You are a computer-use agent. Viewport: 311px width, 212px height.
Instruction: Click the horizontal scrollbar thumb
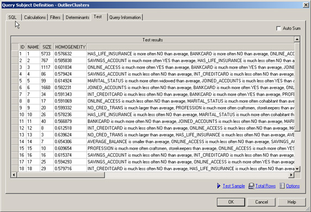pyautogui.click(x=61, y=174)
